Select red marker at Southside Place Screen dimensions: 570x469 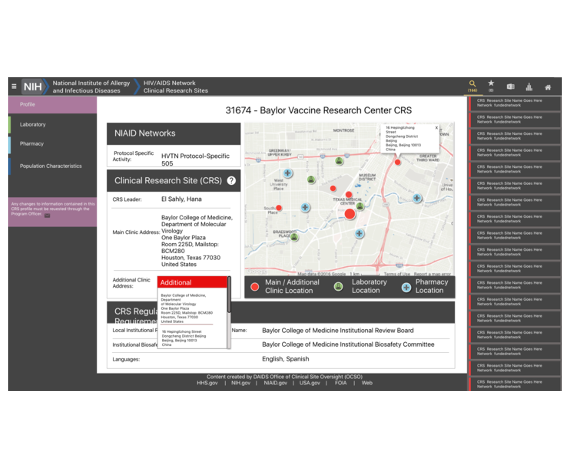click(x=279, y=208)
